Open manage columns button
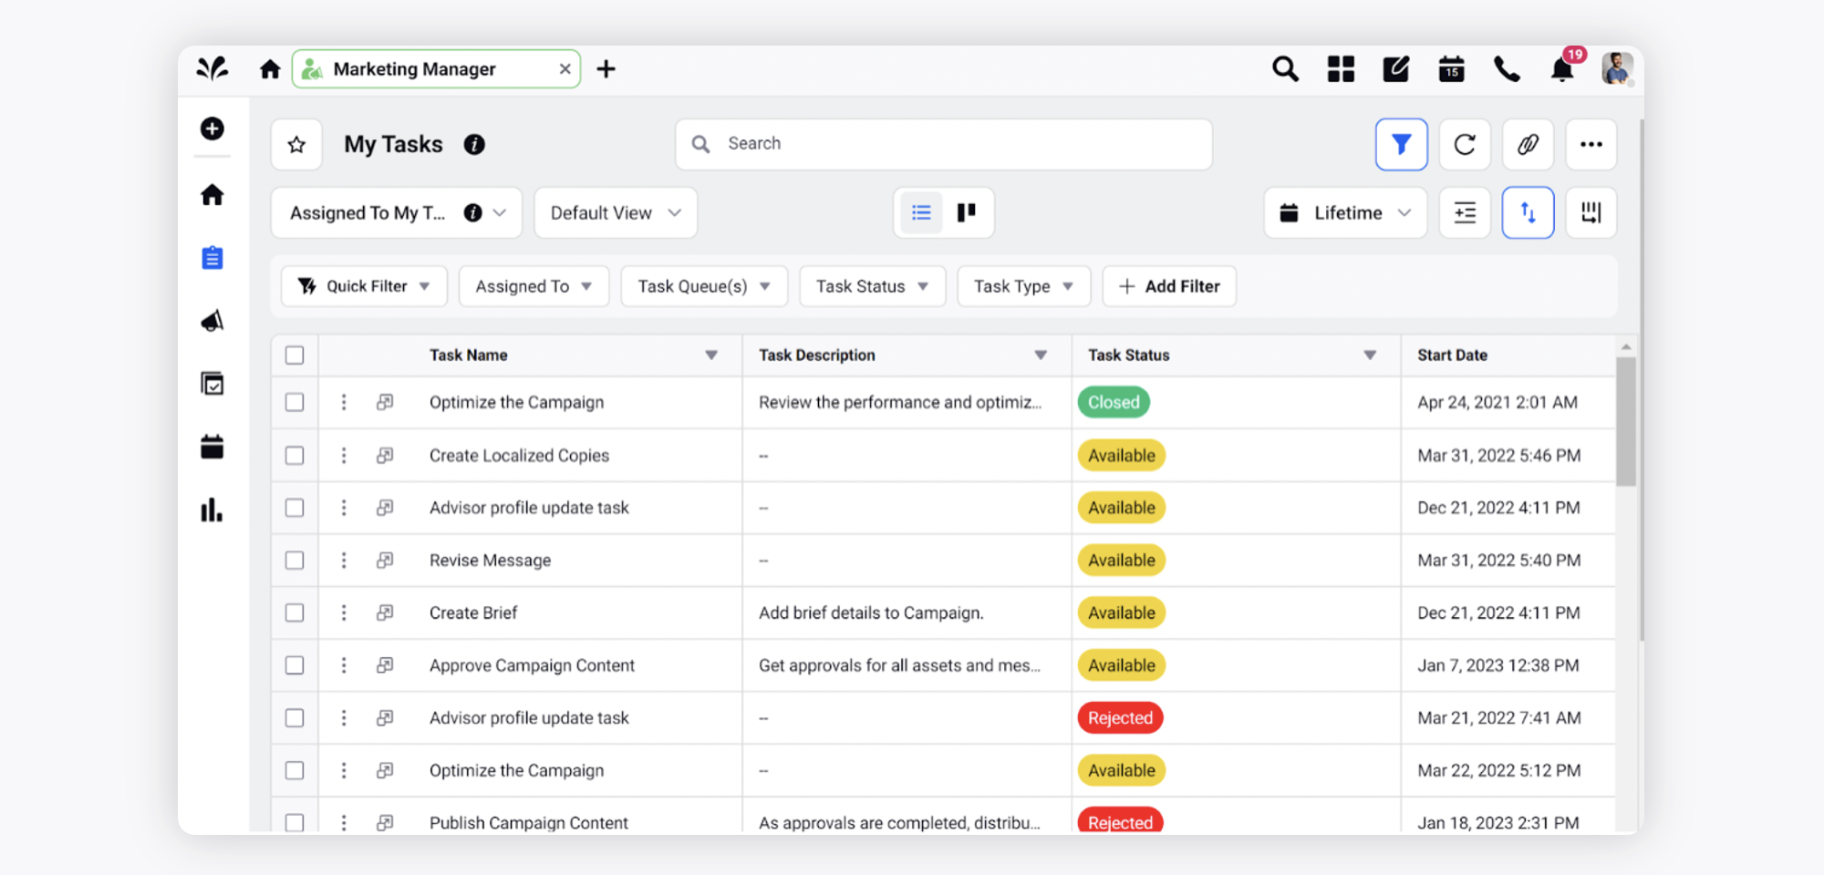Screen dimensions: 1824x875 tap(1591, 212)
